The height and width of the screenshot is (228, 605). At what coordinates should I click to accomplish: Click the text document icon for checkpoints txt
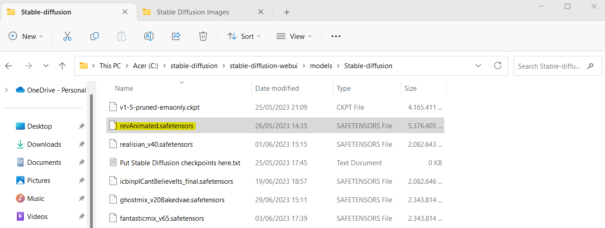(x=113, y=163)
